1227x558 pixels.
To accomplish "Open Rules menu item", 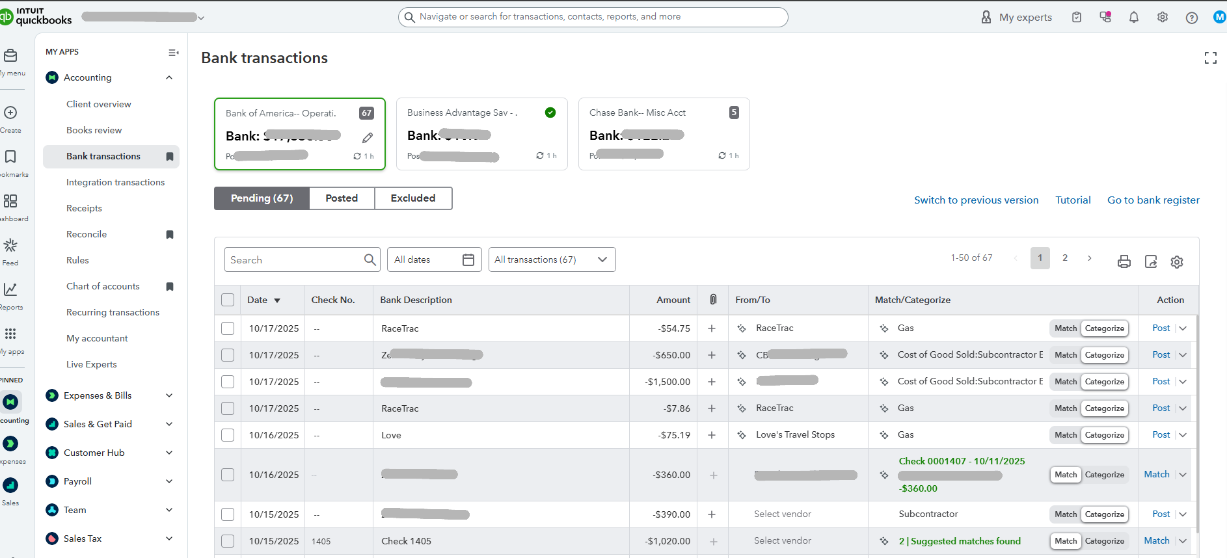I will (77, 260).
